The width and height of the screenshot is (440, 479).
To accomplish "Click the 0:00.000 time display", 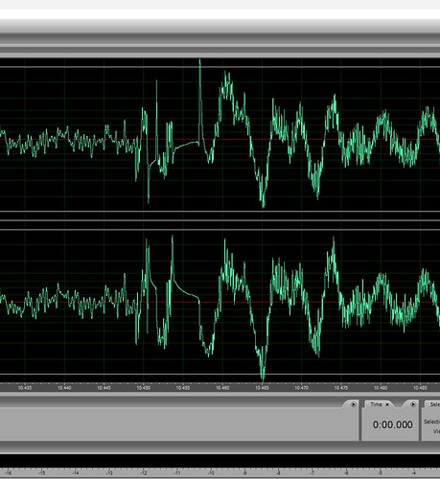I will tap(392, 424).
